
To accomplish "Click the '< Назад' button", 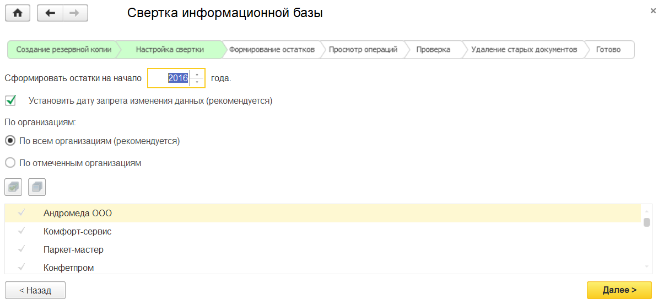I will pyautogui.click(x=35, y=290).
